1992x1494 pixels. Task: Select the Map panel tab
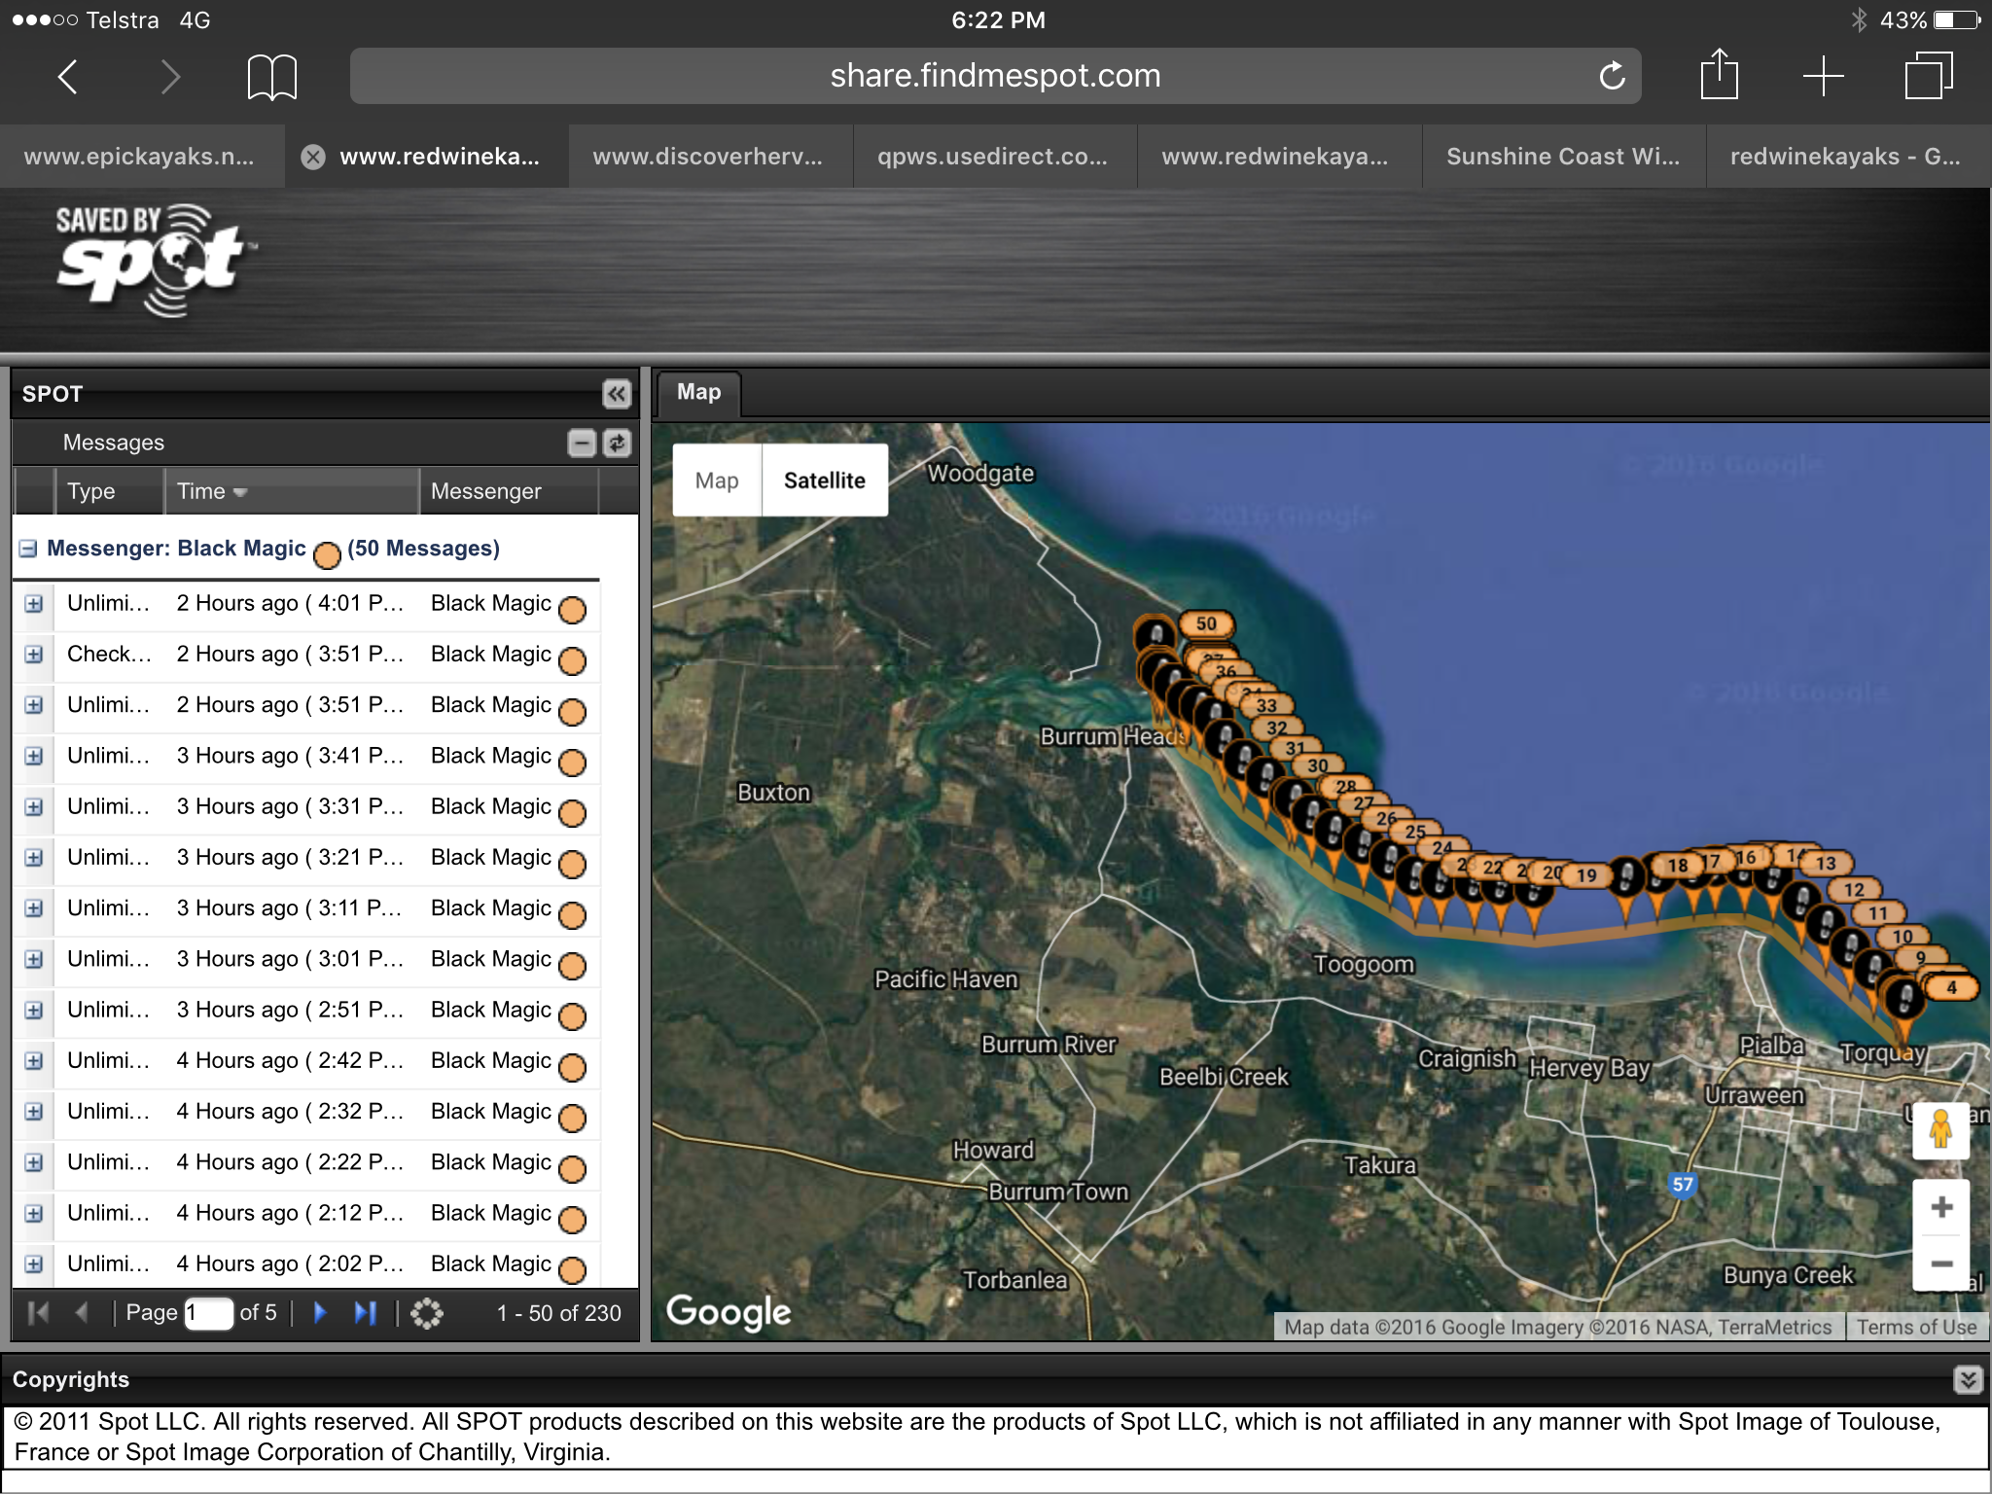698,392
